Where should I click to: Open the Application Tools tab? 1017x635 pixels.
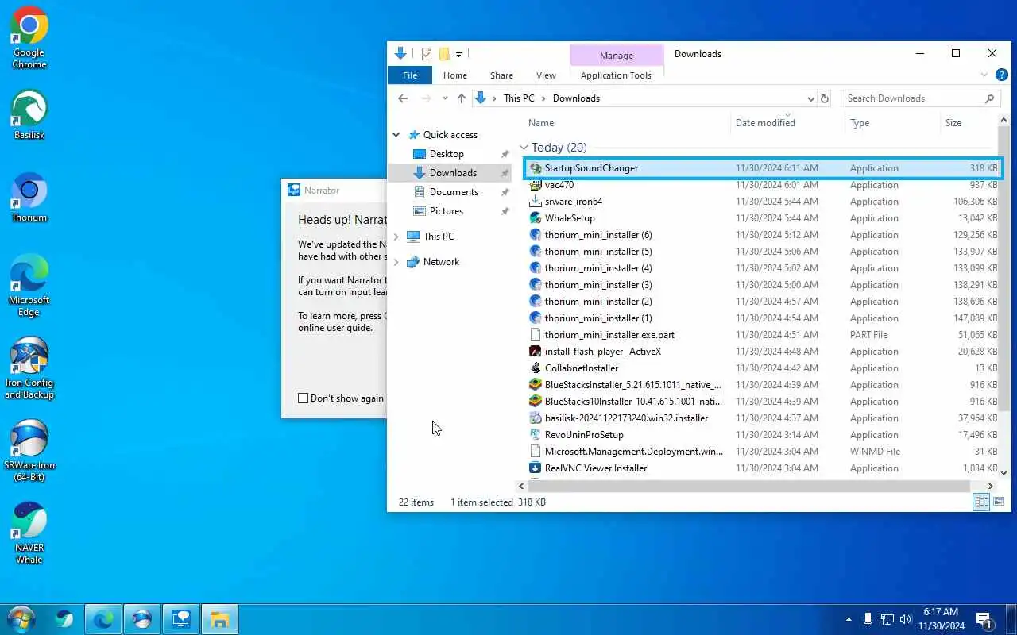(x=616, y=75)
